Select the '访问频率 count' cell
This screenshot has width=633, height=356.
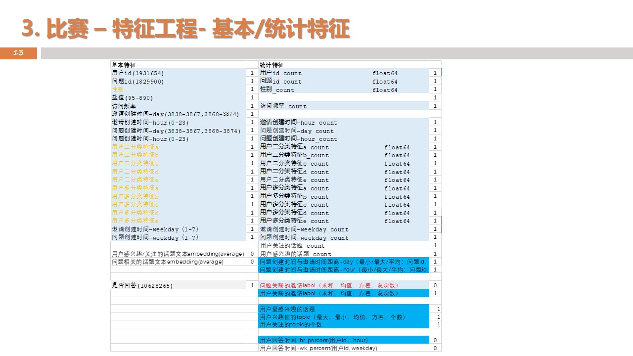click(x=344, y=106)
